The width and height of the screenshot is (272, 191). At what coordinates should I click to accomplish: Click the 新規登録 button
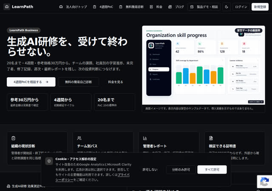click(260, 7)
